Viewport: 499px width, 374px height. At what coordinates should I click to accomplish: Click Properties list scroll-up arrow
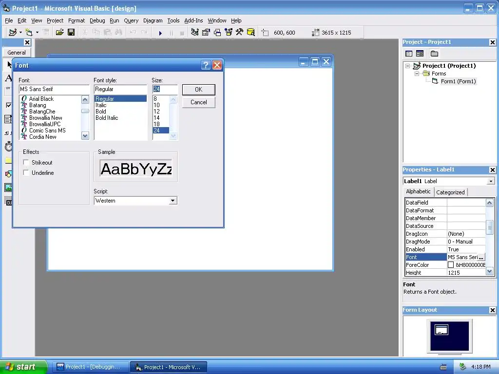coord(489,203)
